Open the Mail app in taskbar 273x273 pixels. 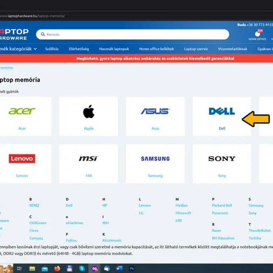(x=45, y=269)
